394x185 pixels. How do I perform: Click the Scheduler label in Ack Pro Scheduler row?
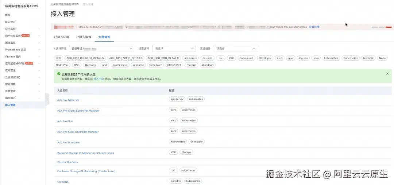pyautogui.click(x=197, y=142)
